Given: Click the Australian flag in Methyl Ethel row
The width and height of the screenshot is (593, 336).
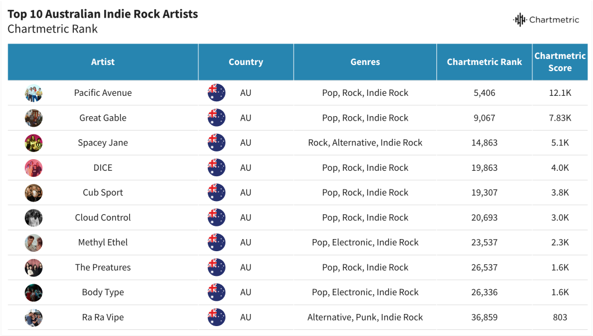Looking at the screenshot, I should (217, 242).
